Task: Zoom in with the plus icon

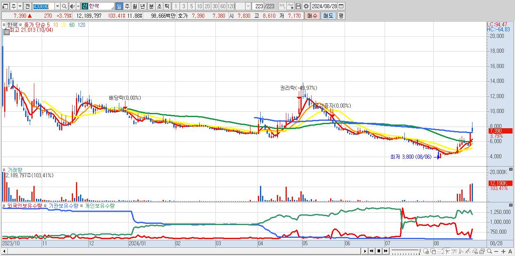Action: 503,251
